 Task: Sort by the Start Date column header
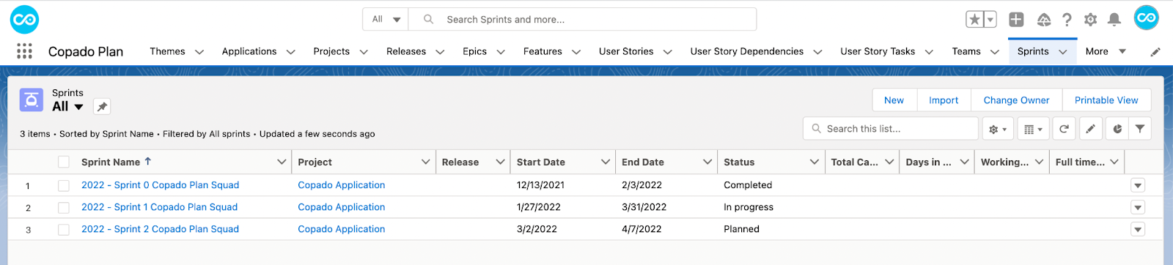tap(541, 162)
